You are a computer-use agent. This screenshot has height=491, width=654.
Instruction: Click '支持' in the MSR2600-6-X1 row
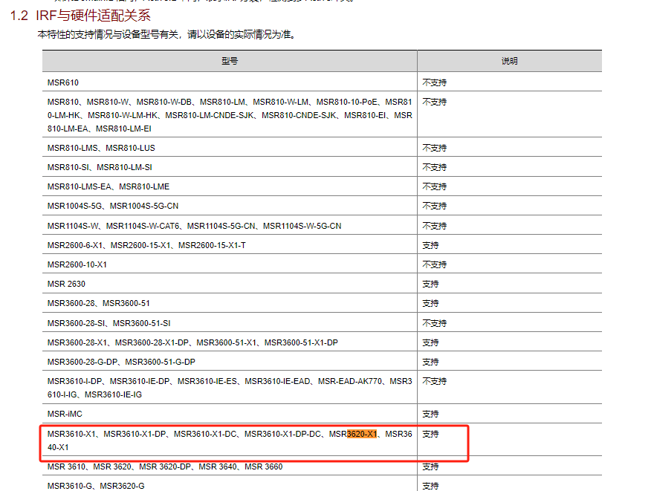430,245
